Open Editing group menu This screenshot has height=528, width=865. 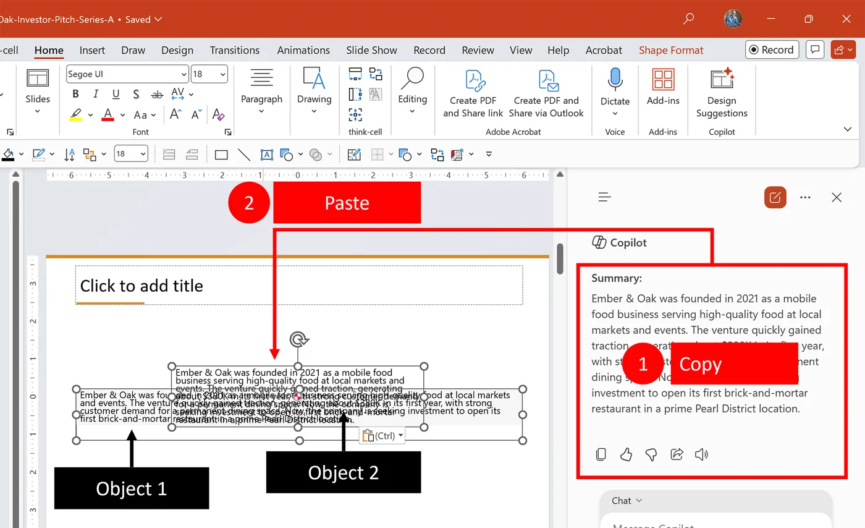click(x=412, y=92)
